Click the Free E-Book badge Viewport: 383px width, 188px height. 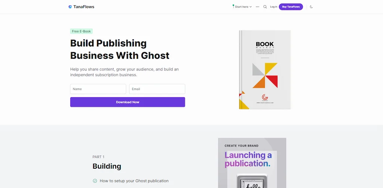[81, 31]
